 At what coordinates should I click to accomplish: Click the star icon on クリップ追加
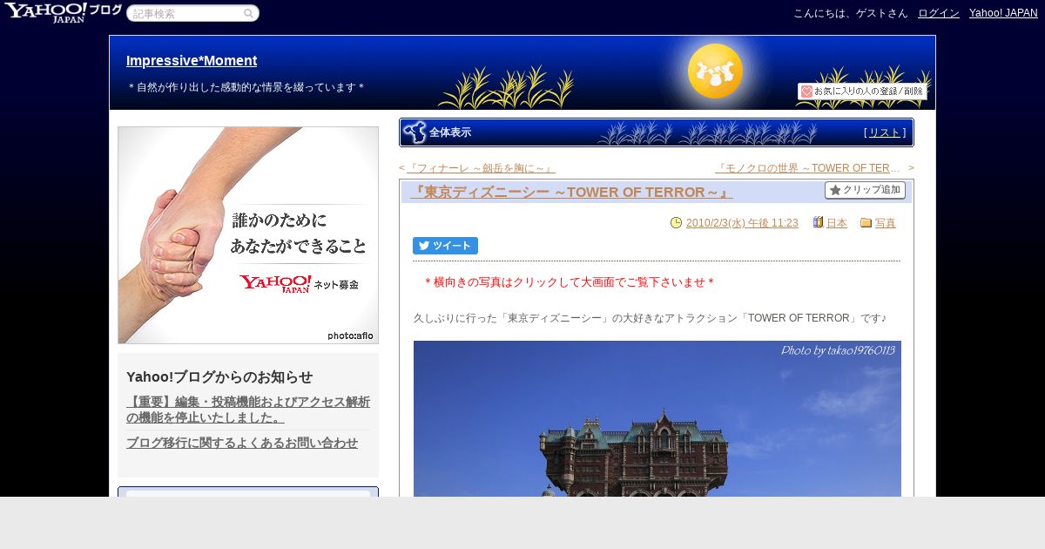(835, 190)
